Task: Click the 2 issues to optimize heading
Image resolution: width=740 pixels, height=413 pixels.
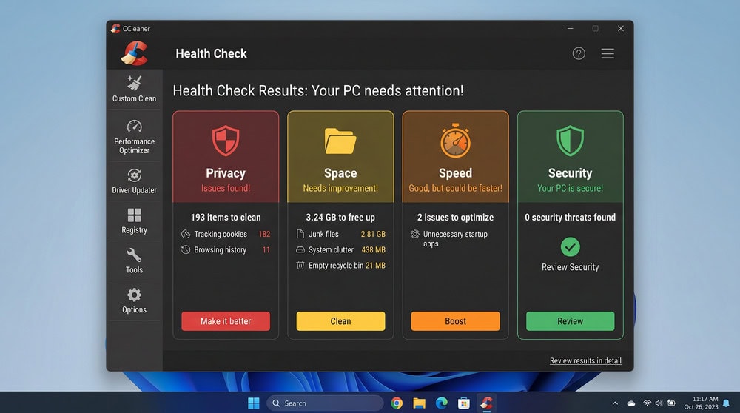Action: 455,217
